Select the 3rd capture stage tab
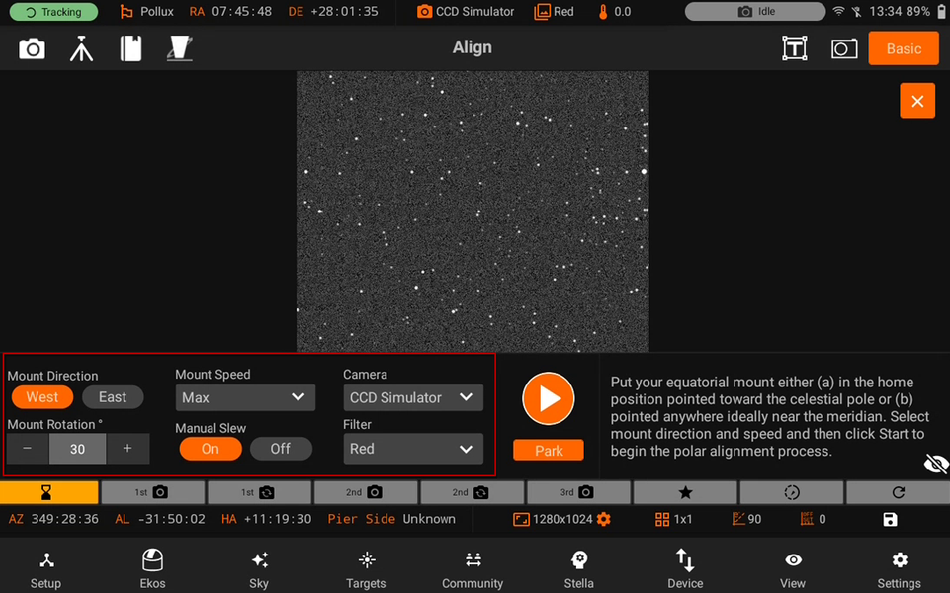The height and width of the screenshot is (593, 950). 579,492
